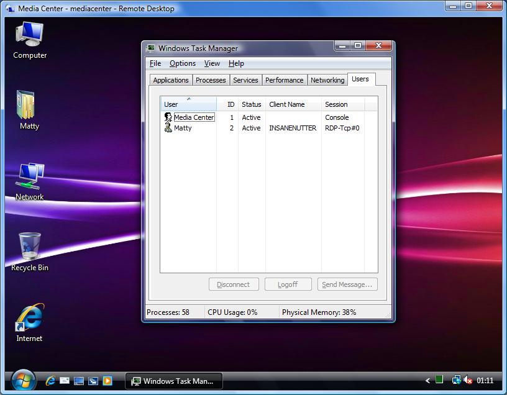Click the taskbar clock showing 01:11
The height and width of the screenshot is (395, 507).
click(485, 381)
